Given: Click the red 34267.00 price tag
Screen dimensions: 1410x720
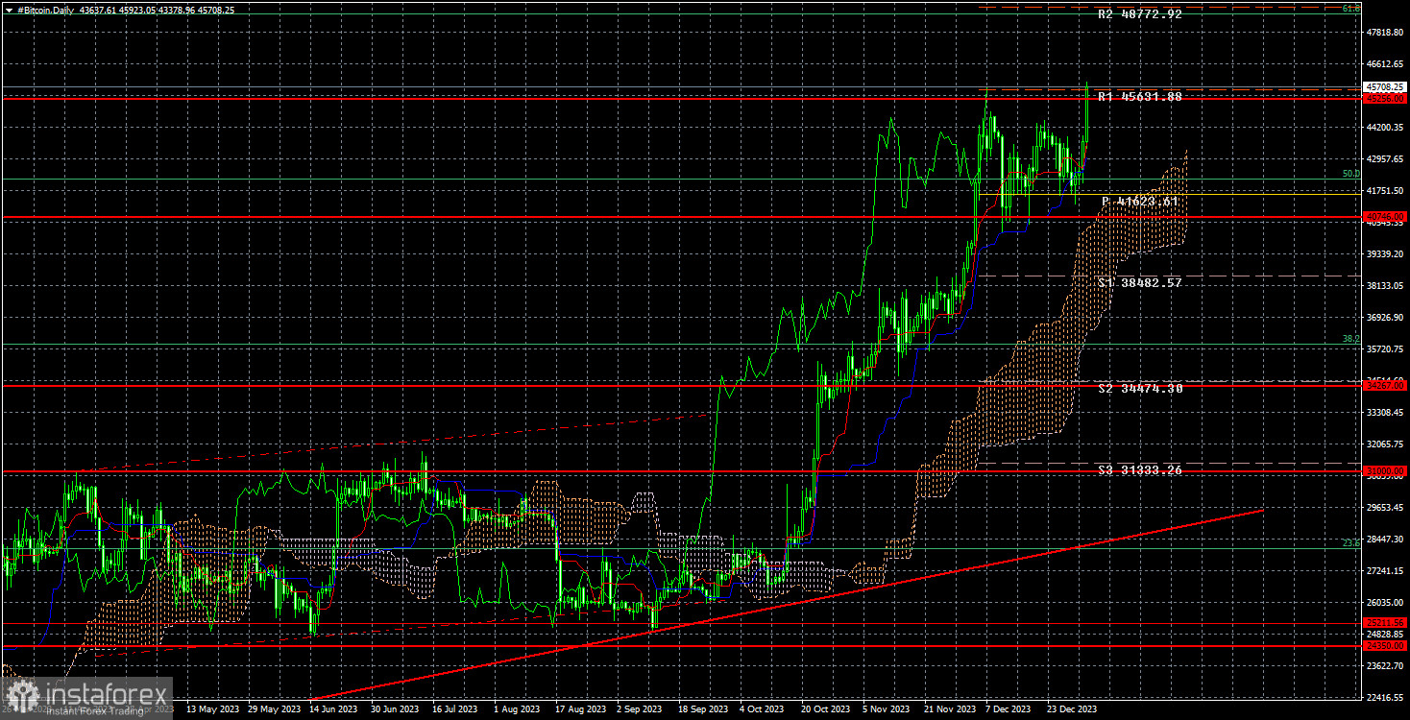Looking at the screenshot, I should 1385,385.
